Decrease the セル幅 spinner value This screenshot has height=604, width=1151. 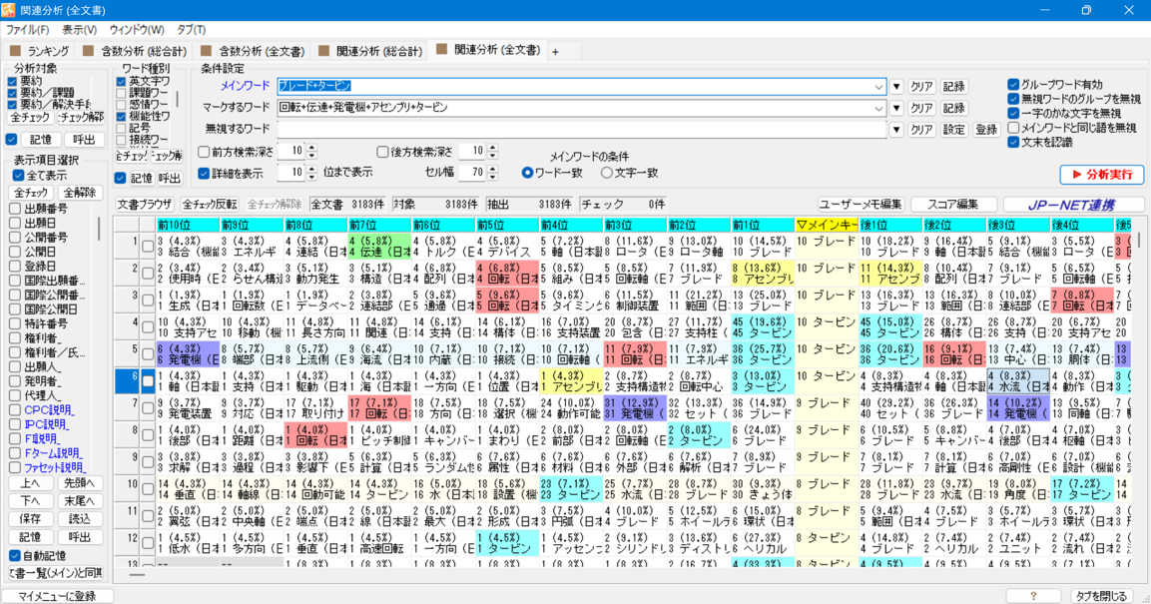(x=492, y=177)
